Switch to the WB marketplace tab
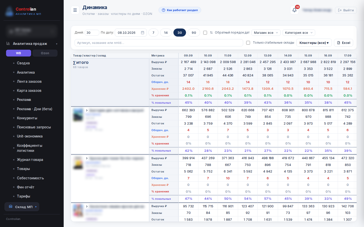Screen dimensions: 364x227 (x=18, y=53)
